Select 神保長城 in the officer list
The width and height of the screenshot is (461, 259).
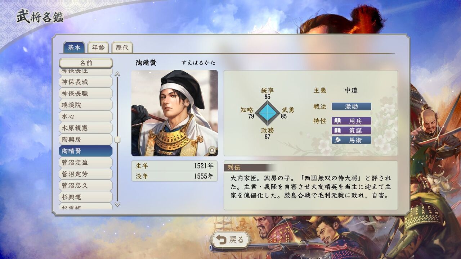[x=86, y=82]
